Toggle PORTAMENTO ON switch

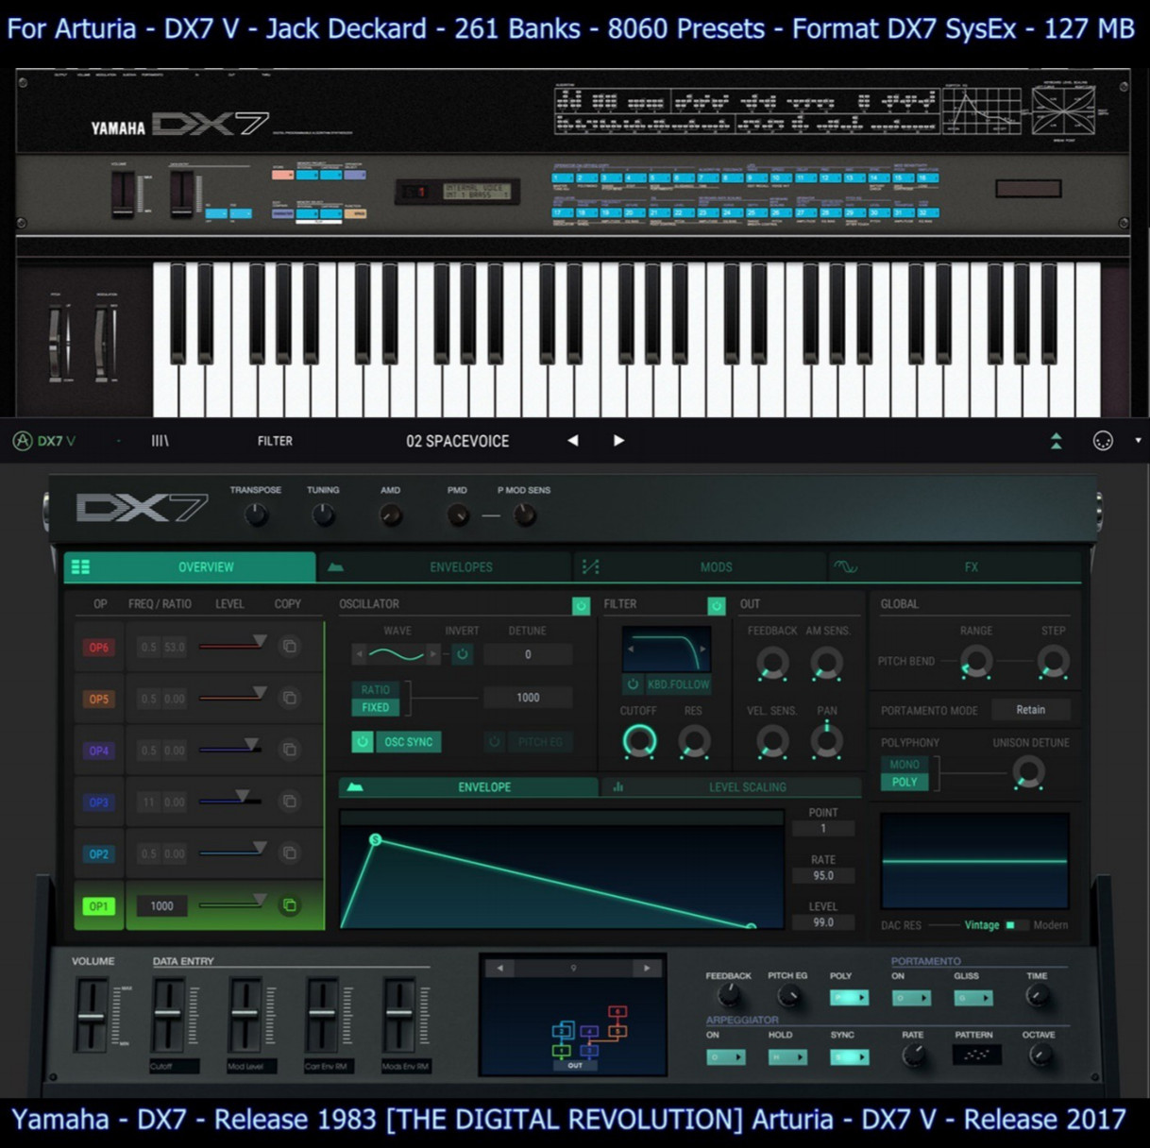(911, 998)
